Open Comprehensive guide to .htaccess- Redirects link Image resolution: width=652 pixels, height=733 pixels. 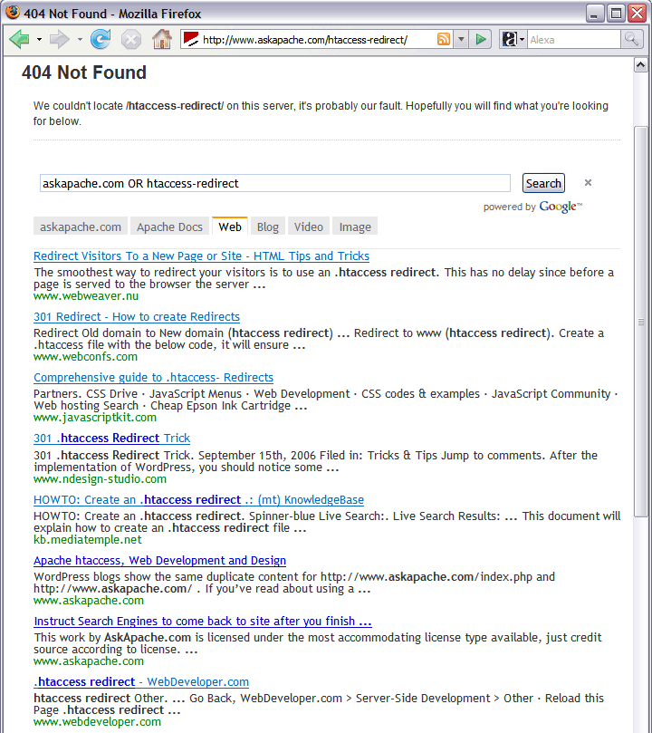(153, 378)
